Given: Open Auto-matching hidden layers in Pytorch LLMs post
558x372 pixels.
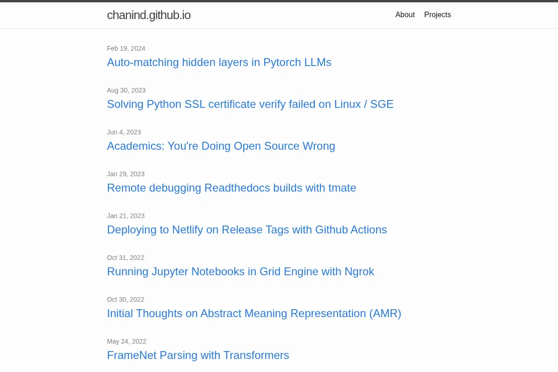Looking at the screenshot, I should click(219, 62).
